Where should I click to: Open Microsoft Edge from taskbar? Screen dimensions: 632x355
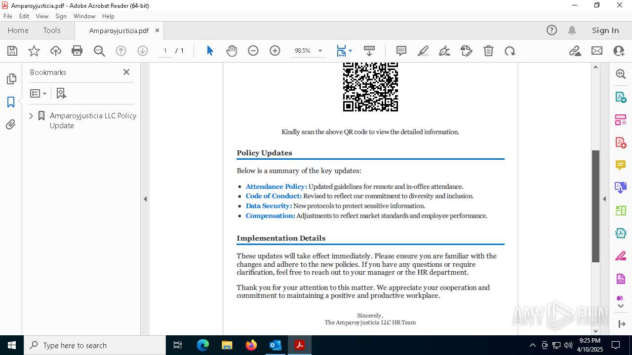pyautogui.click(x=203, y=345)
